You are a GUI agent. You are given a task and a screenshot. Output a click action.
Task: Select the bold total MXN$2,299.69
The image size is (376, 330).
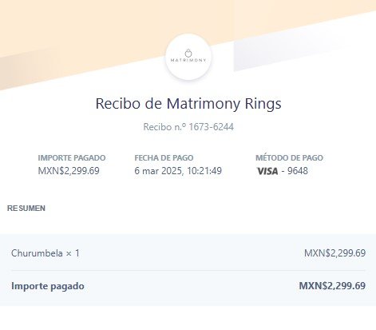tap(332, 286)
